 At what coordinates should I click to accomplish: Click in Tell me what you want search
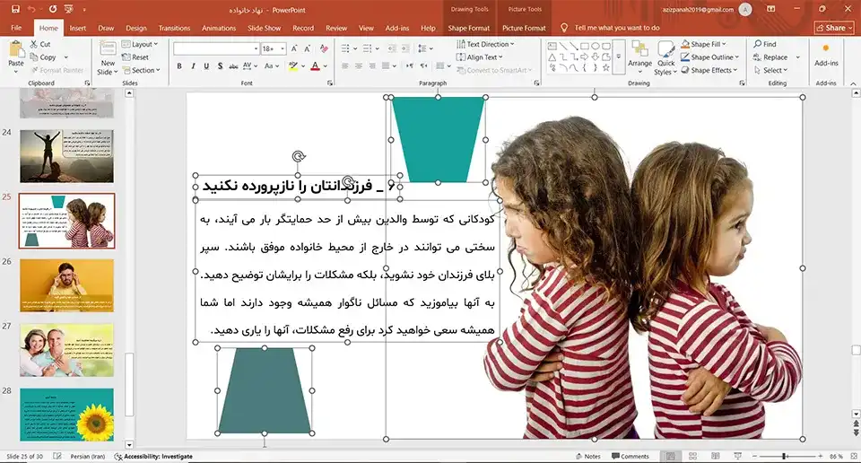(617, 28)
